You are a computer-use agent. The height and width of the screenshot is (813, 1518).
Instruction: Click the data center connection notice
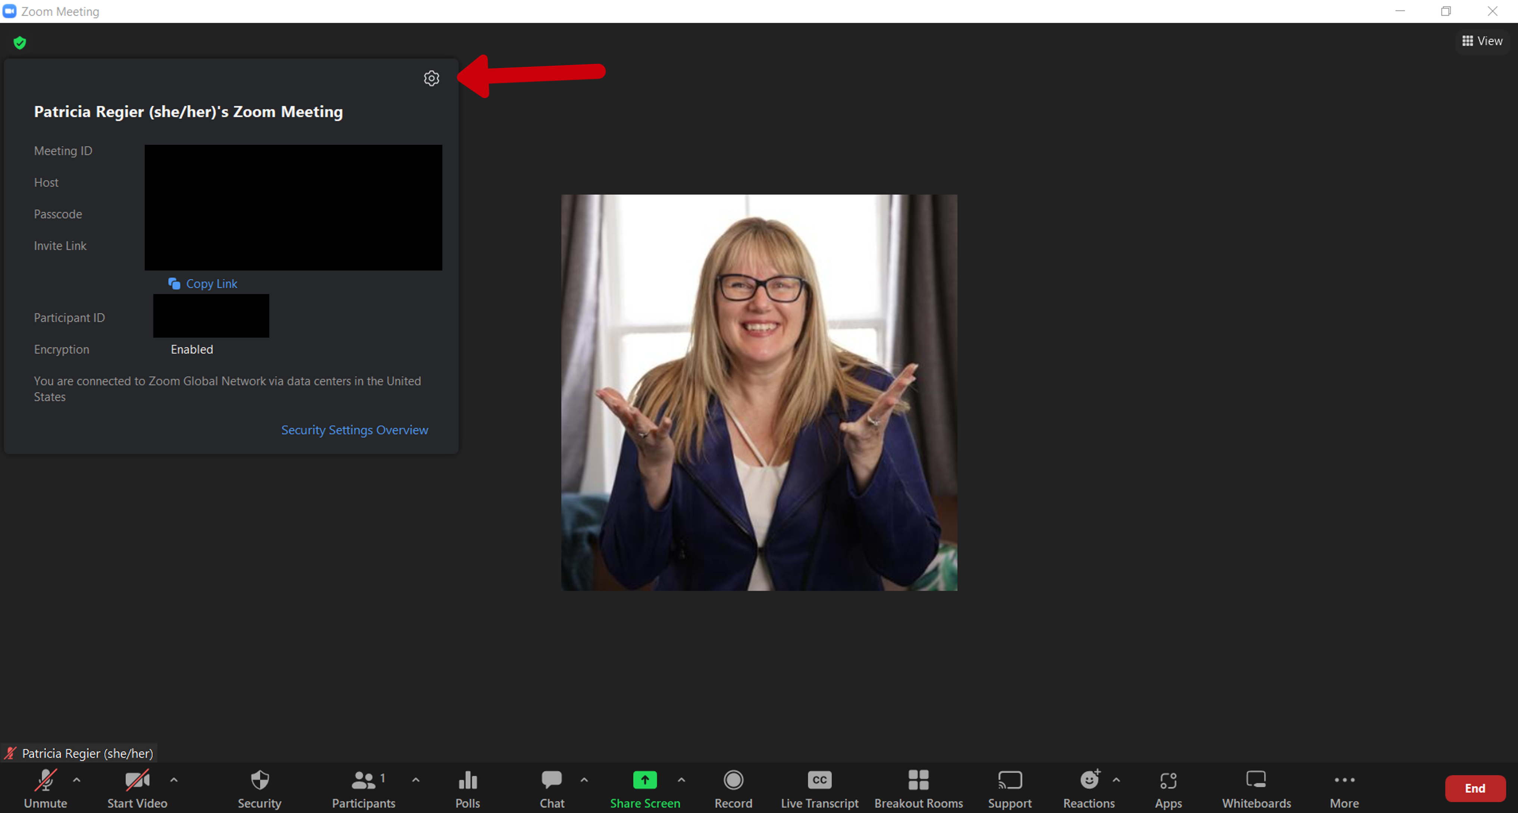pyautogui.click(x=228, y=388)
